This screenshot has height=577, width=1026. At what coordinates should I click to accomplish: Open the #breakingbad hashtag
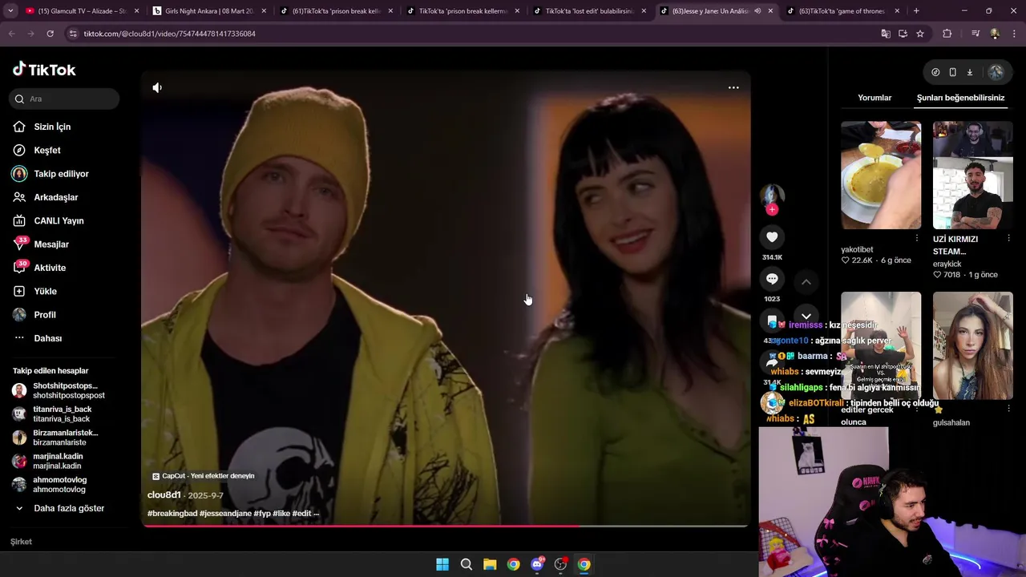coord(172,514)
